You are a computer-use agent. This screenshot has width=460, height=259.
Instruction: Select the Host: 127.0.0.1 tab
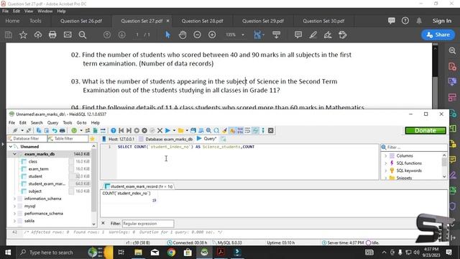(118, 139)
